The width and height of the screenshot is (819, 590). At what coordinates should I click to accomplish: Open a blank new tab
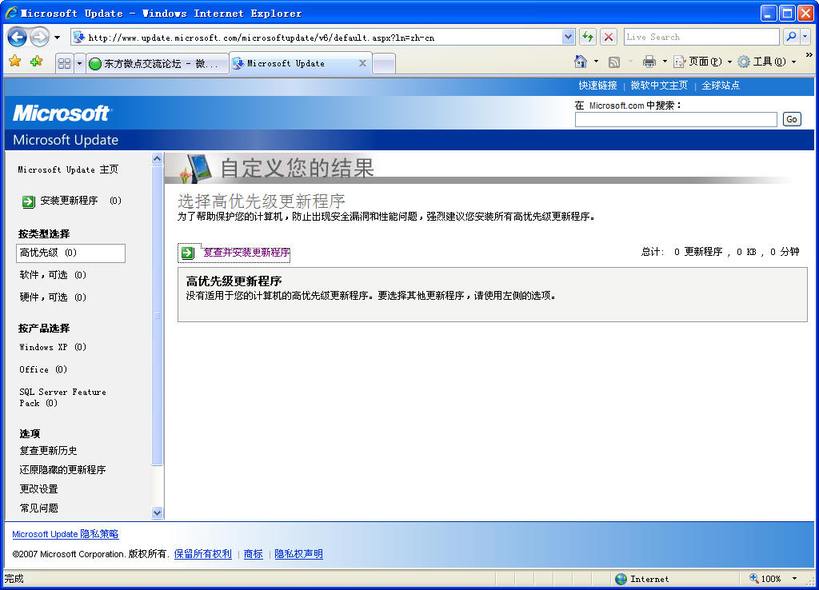[384, 64]
